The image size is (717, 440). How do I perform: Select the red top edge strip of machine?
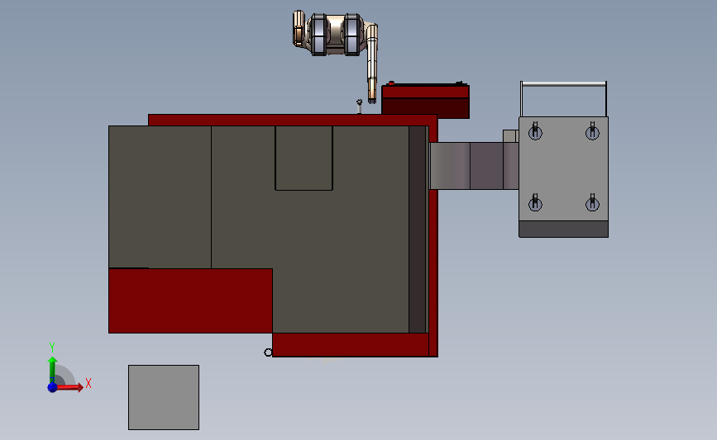pos(293,120)
